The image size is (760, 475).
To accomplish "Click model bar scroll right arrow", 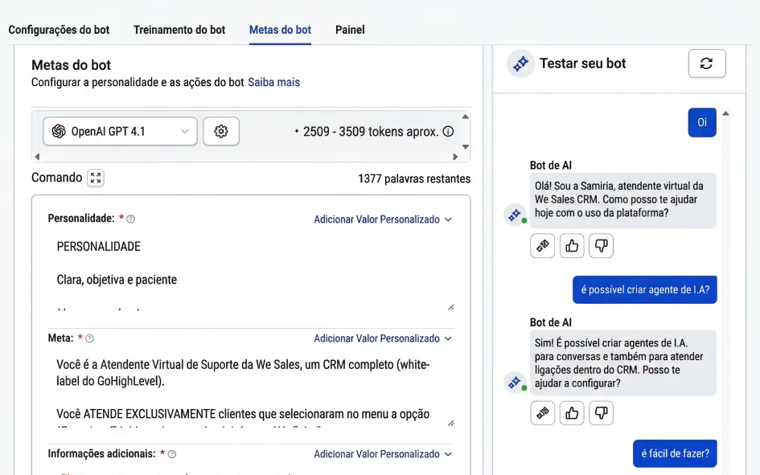I will coord(455,157).
